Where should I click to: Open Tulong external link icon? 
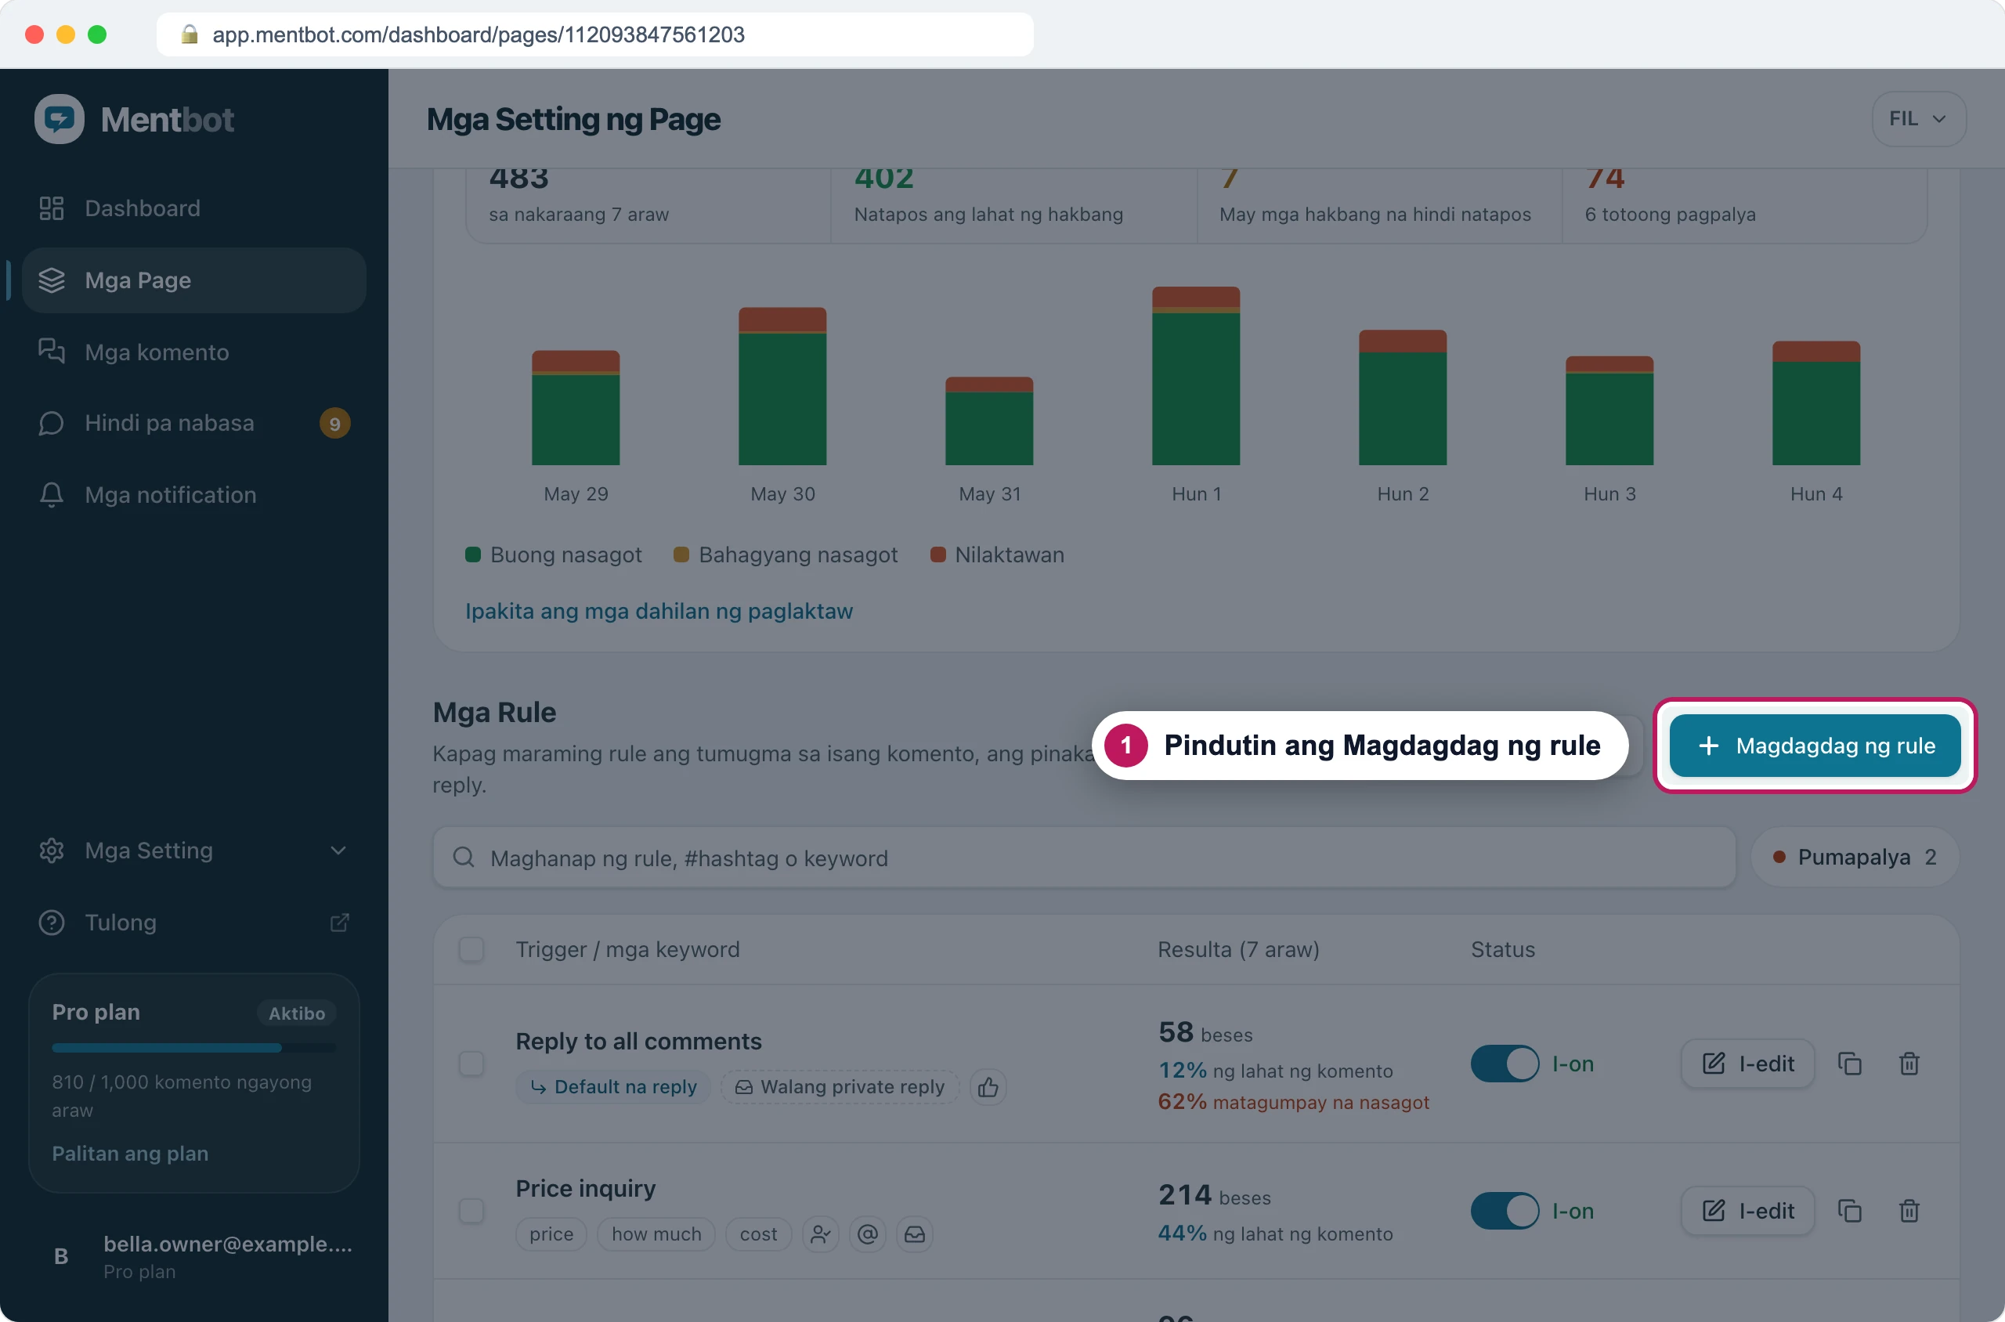[339, 923]
